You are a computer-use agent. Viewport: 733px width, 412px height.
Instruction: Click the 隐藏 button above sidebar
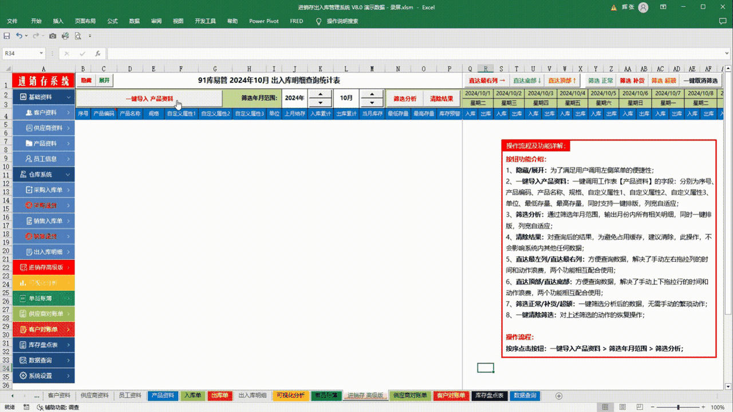tap(85, 81)
